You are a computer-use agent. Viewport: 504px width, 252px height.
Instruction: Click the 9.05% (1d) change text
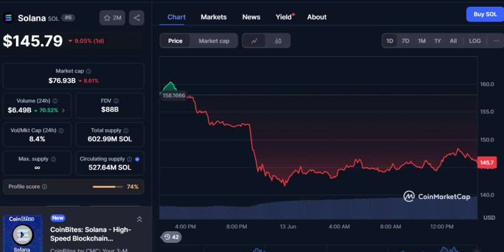coord(89,41)
